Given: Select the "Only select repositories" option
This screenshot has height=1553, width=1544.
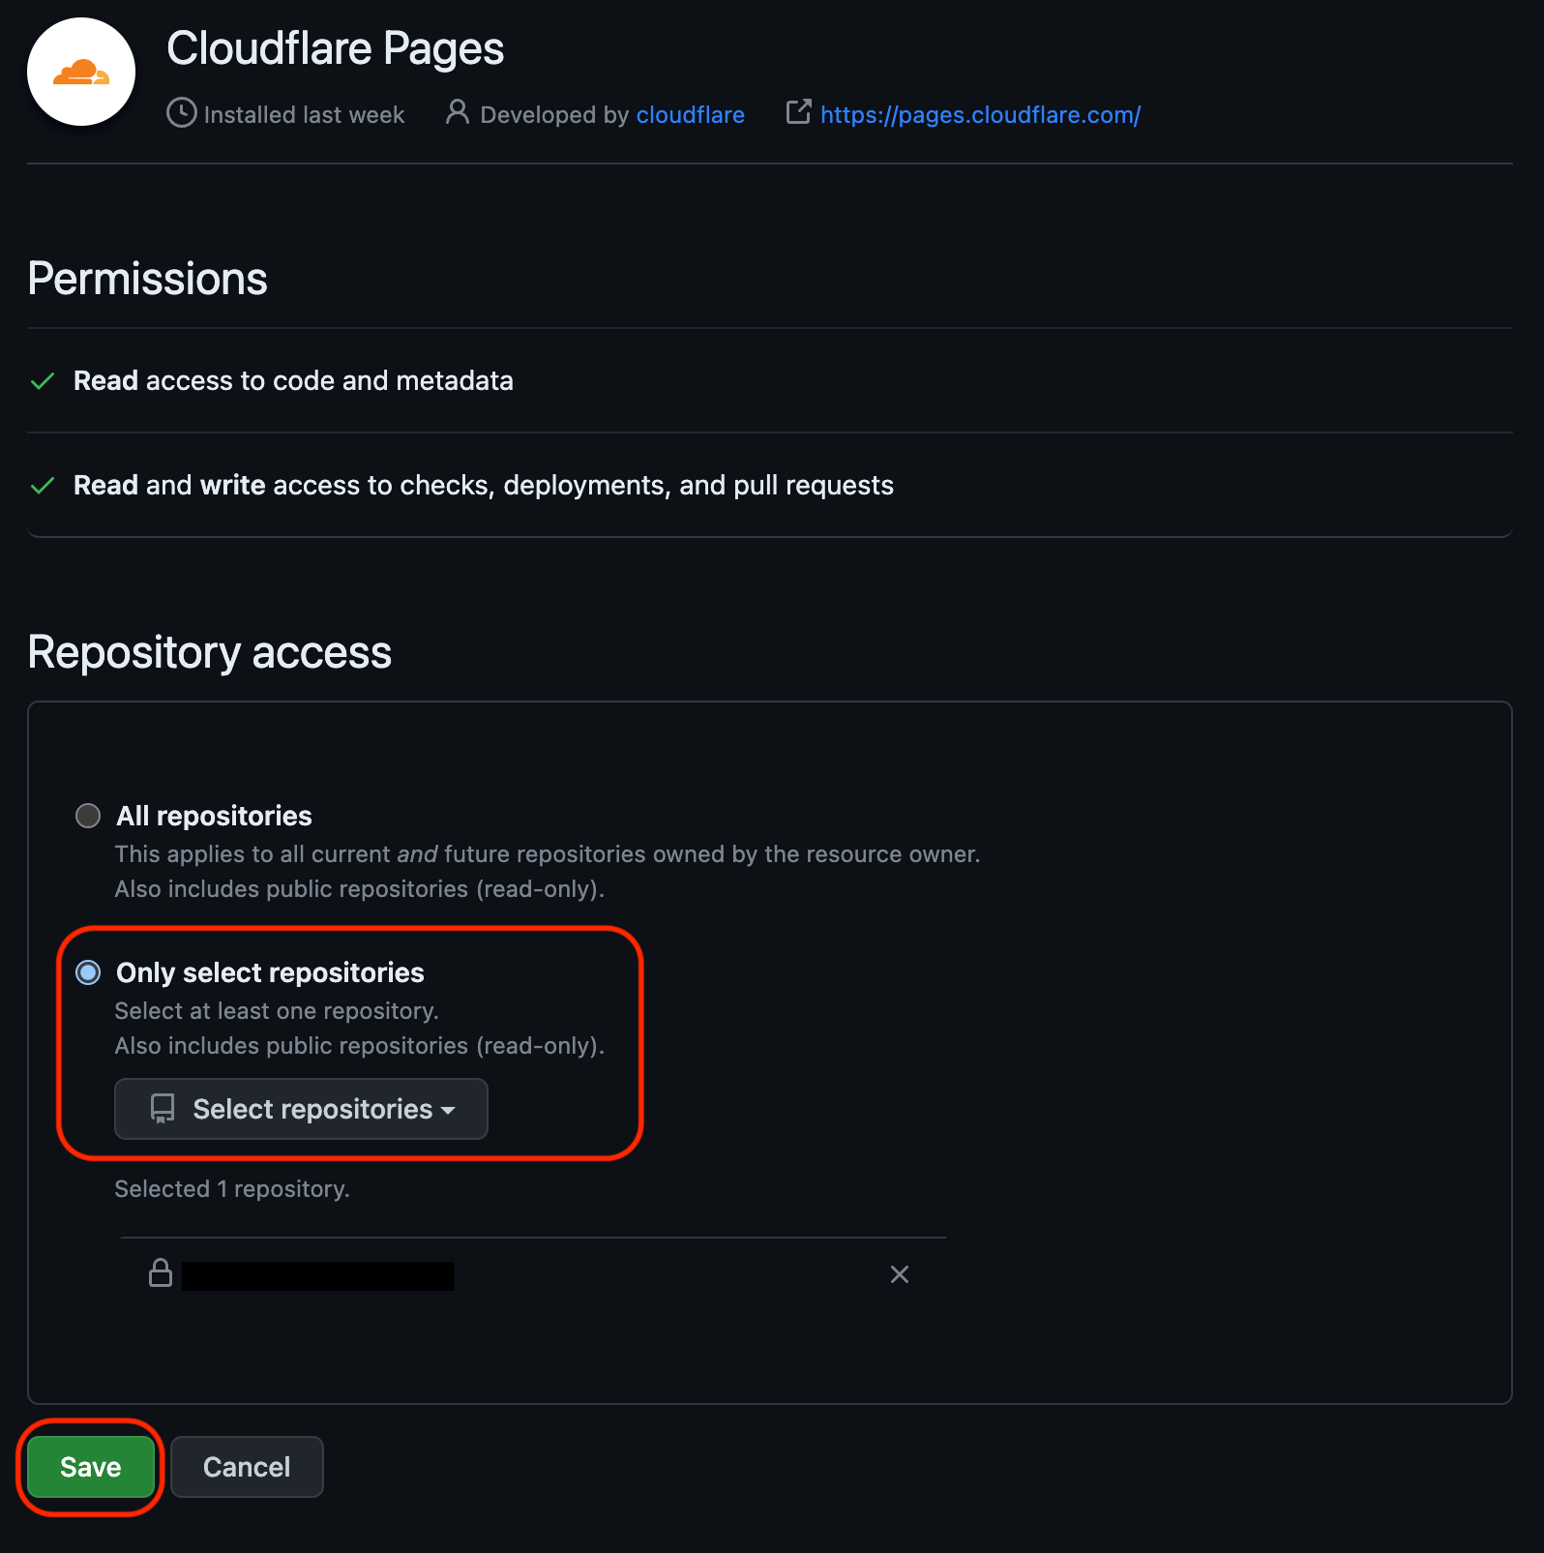Looking at the screenshot, I should tap(87, 972).
